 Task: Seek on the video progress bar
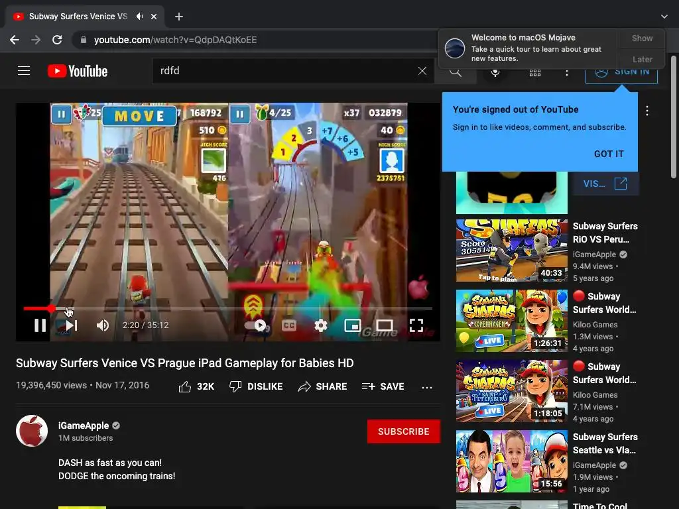228,309
